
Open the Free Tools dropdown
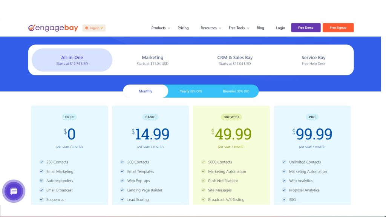(239, 28)
